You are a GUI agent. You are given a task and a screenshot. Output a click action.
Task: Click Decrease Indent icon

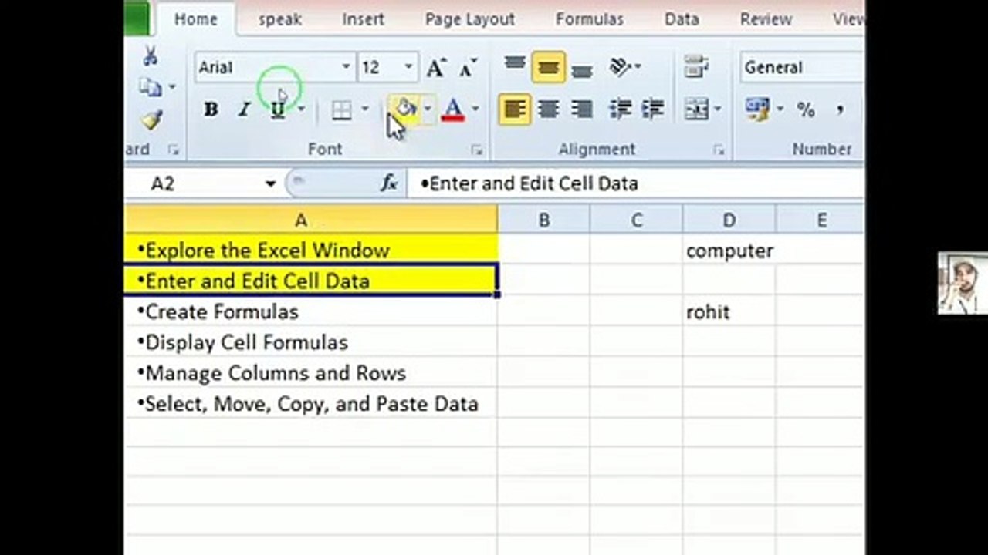(620, 110)
